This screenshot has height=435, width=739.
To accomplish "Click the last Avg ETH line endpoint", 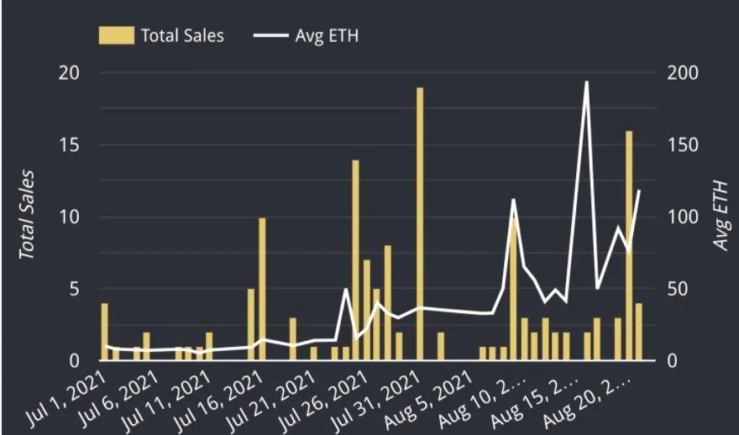I will pos(639,191).
